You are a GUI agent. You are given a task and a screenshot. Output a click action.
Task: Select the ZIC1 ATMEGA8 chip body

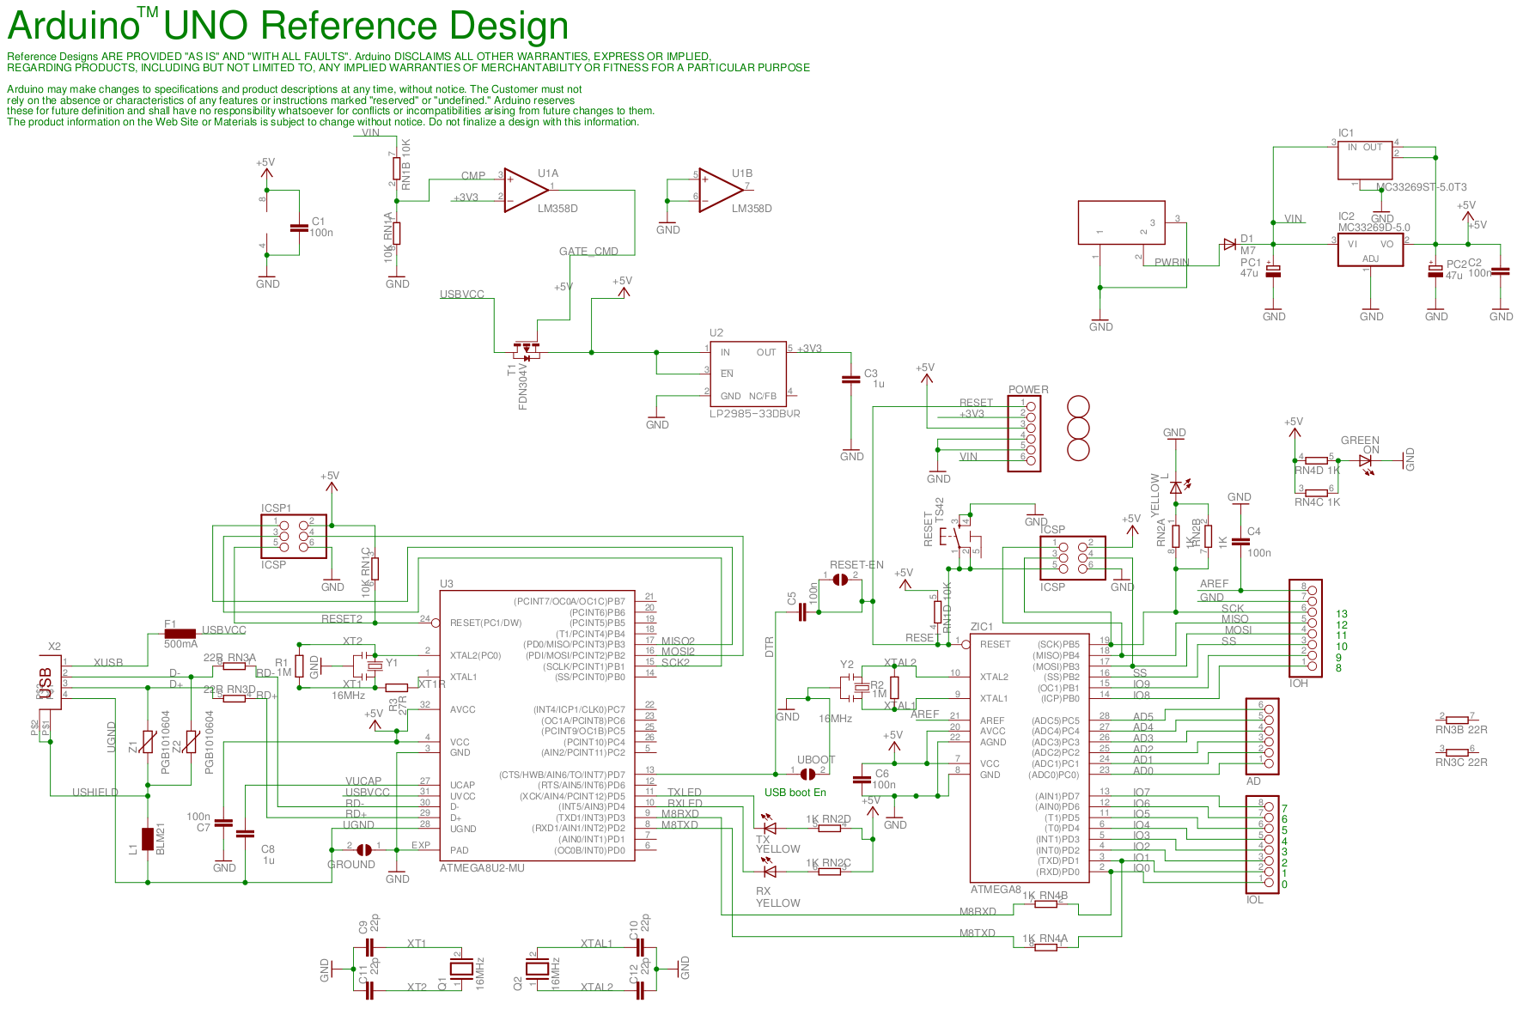click(x=1029, y=757)
